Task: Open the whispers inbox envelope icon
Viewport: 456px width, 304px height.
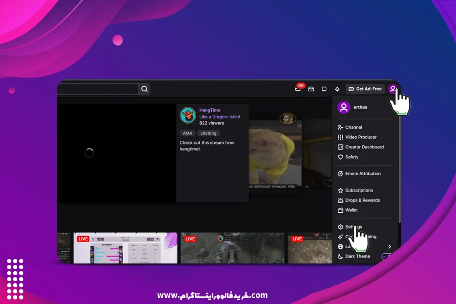Action: coord(311,89)
